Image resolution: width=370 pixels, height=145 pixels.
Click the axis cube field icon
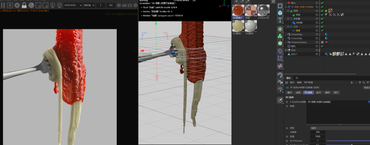[280, 58]
